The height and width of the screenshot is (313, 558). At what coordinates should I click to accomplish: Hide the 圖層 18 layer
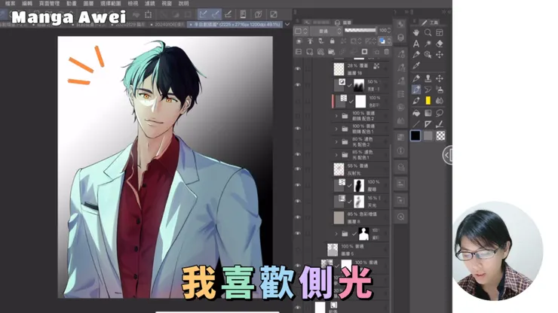298,68
